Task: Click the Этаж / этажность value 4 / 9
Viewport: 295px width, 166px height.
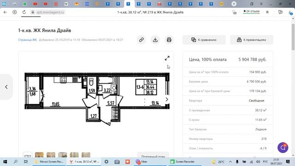Action: [263, 148]
